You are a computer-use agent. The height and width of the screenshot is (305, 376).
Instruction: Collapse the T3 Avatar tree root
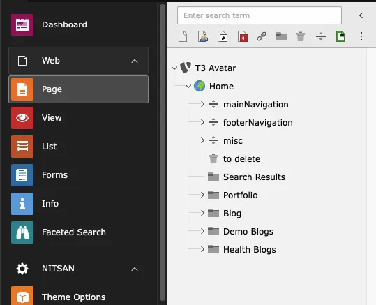click(174, 68)
